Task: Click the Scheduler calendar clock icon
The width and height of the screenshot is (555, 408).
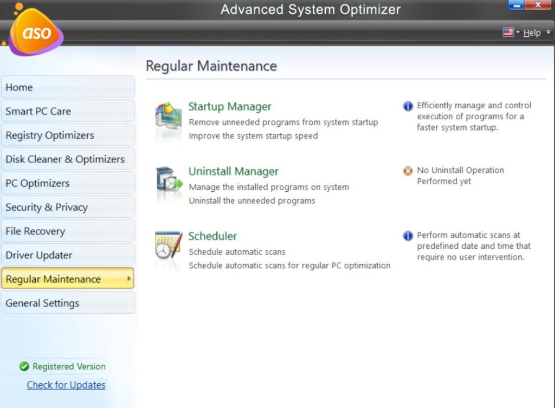Action: coord(169,245)
